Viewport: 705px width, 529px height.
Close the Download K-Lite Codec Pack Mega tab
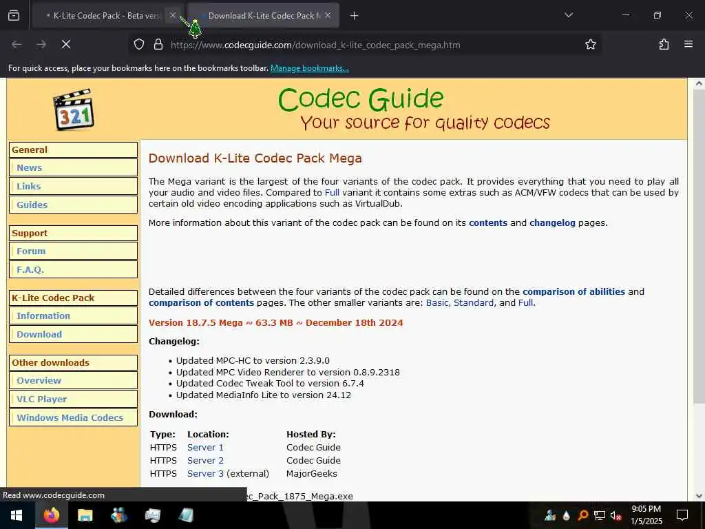click(328, 15)
